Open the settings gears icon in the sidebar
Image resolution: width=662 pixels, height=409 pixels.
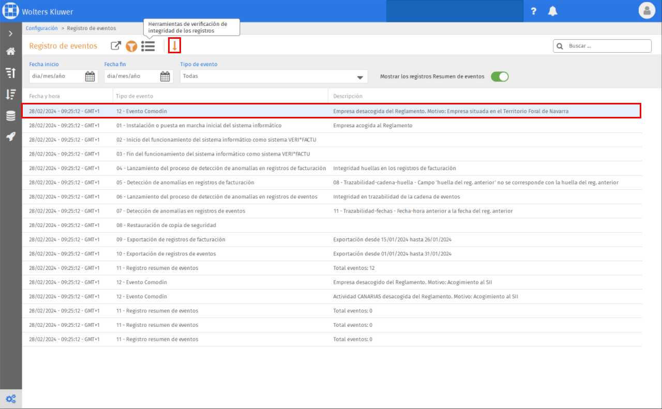(11, 399)
